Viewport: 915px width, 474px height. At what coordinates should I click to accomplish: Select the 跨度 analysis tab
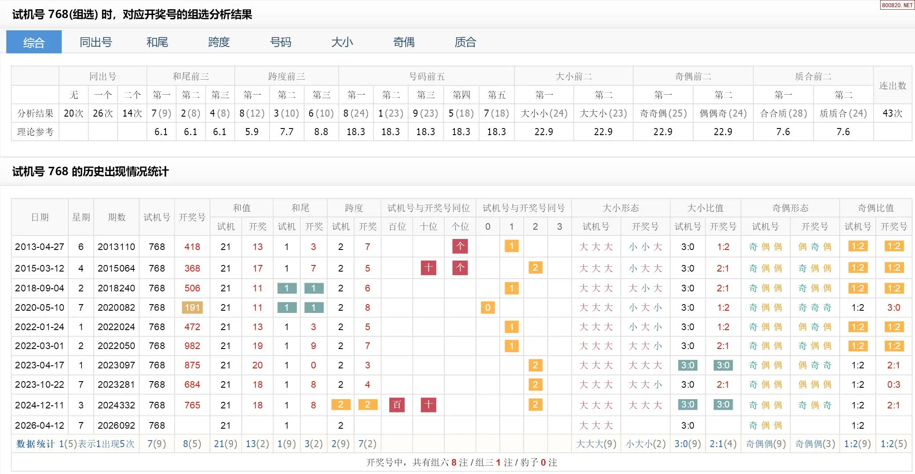point(219,42)
